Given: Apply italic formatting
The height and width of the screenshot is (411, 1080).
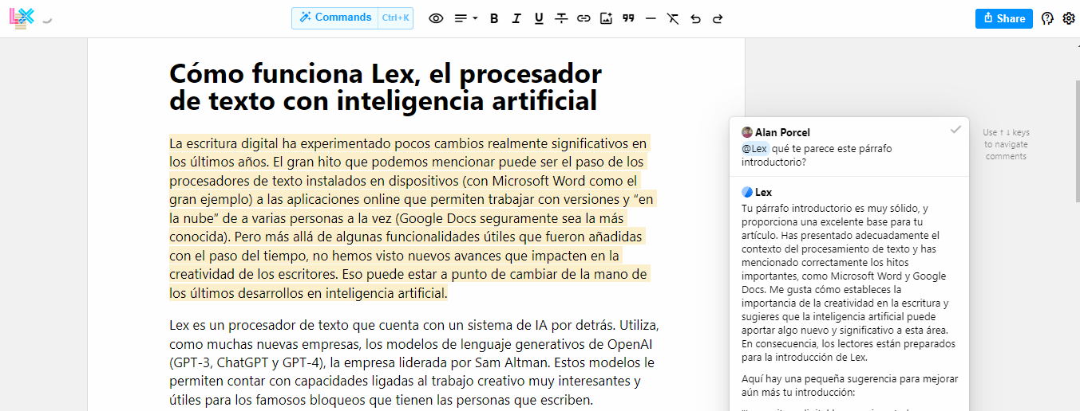Looking at the screenshot, I should pyautogui.click(x=516, y=18).
